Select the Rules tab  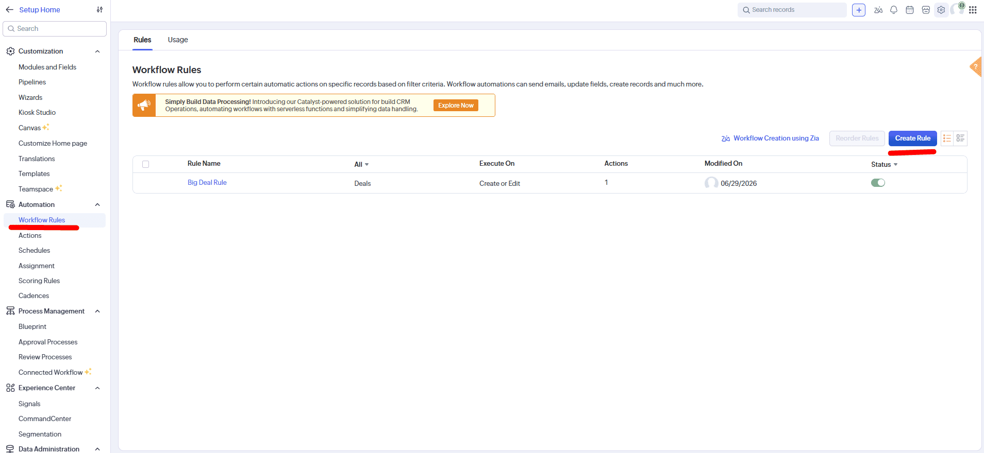point(142,40)
